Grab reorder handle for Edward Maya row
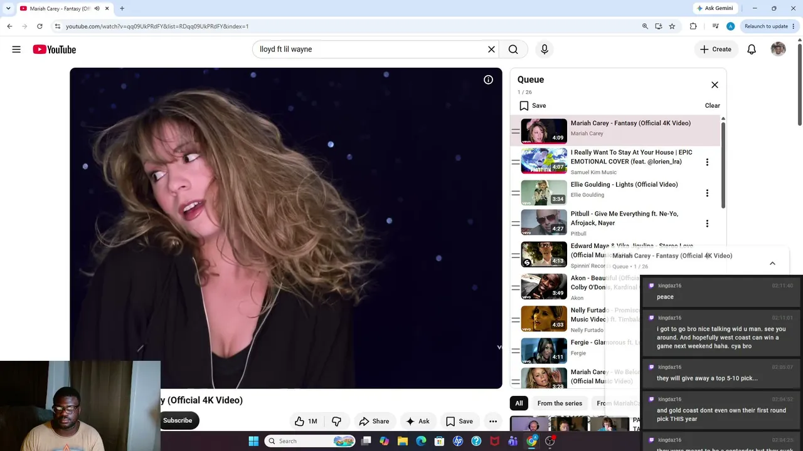 [516, 256]
